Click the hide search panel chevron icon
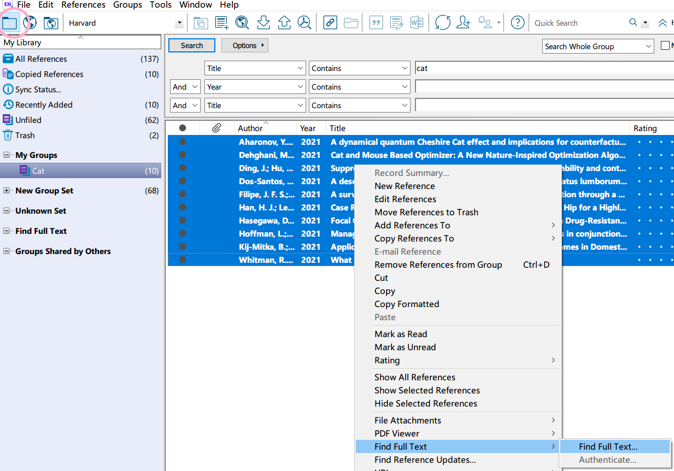Screen dimensions: 674x471 pyautogui.click(x=663, y=23)
